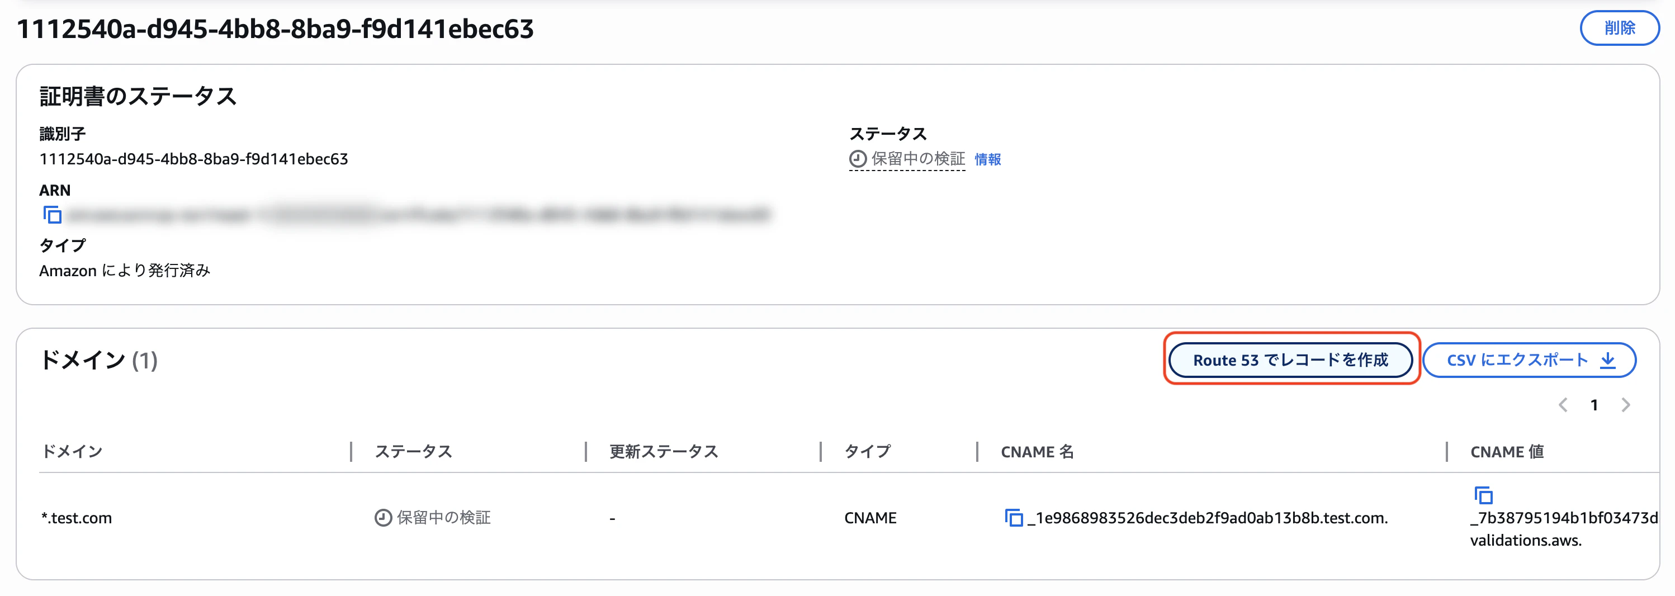Image resolution: width=1675 pixels, height=596 pixels.
Task: Click the page title certificate ID heading
Action: click(275, 29)
